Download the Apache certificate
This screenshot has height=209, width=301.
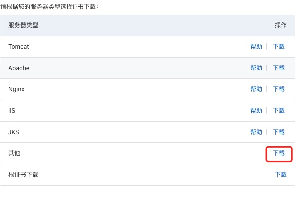click(279, 68)
